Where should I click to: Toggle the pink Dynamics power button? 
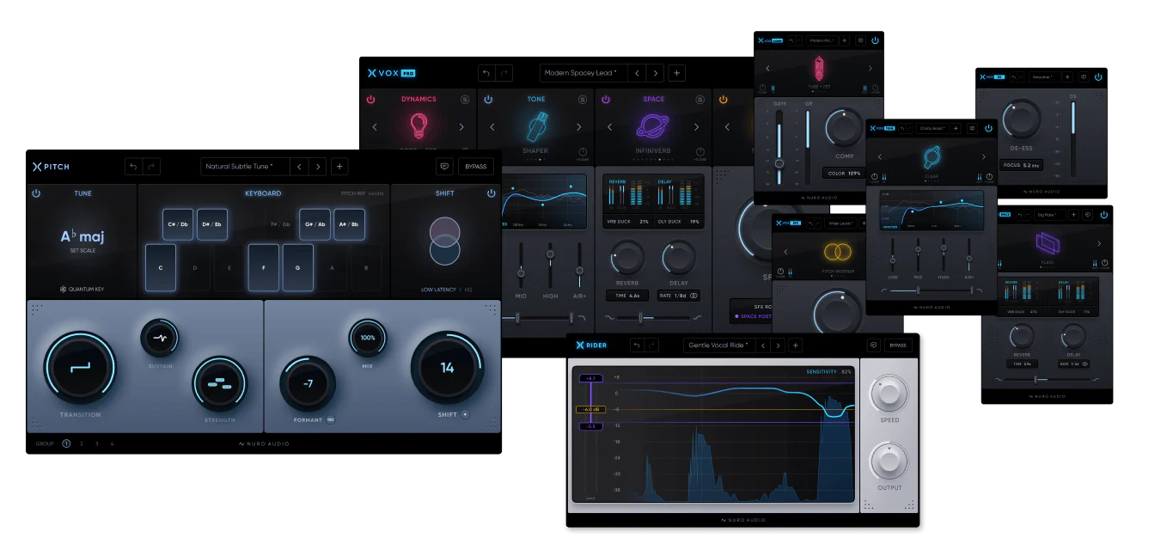coord(370,100)
